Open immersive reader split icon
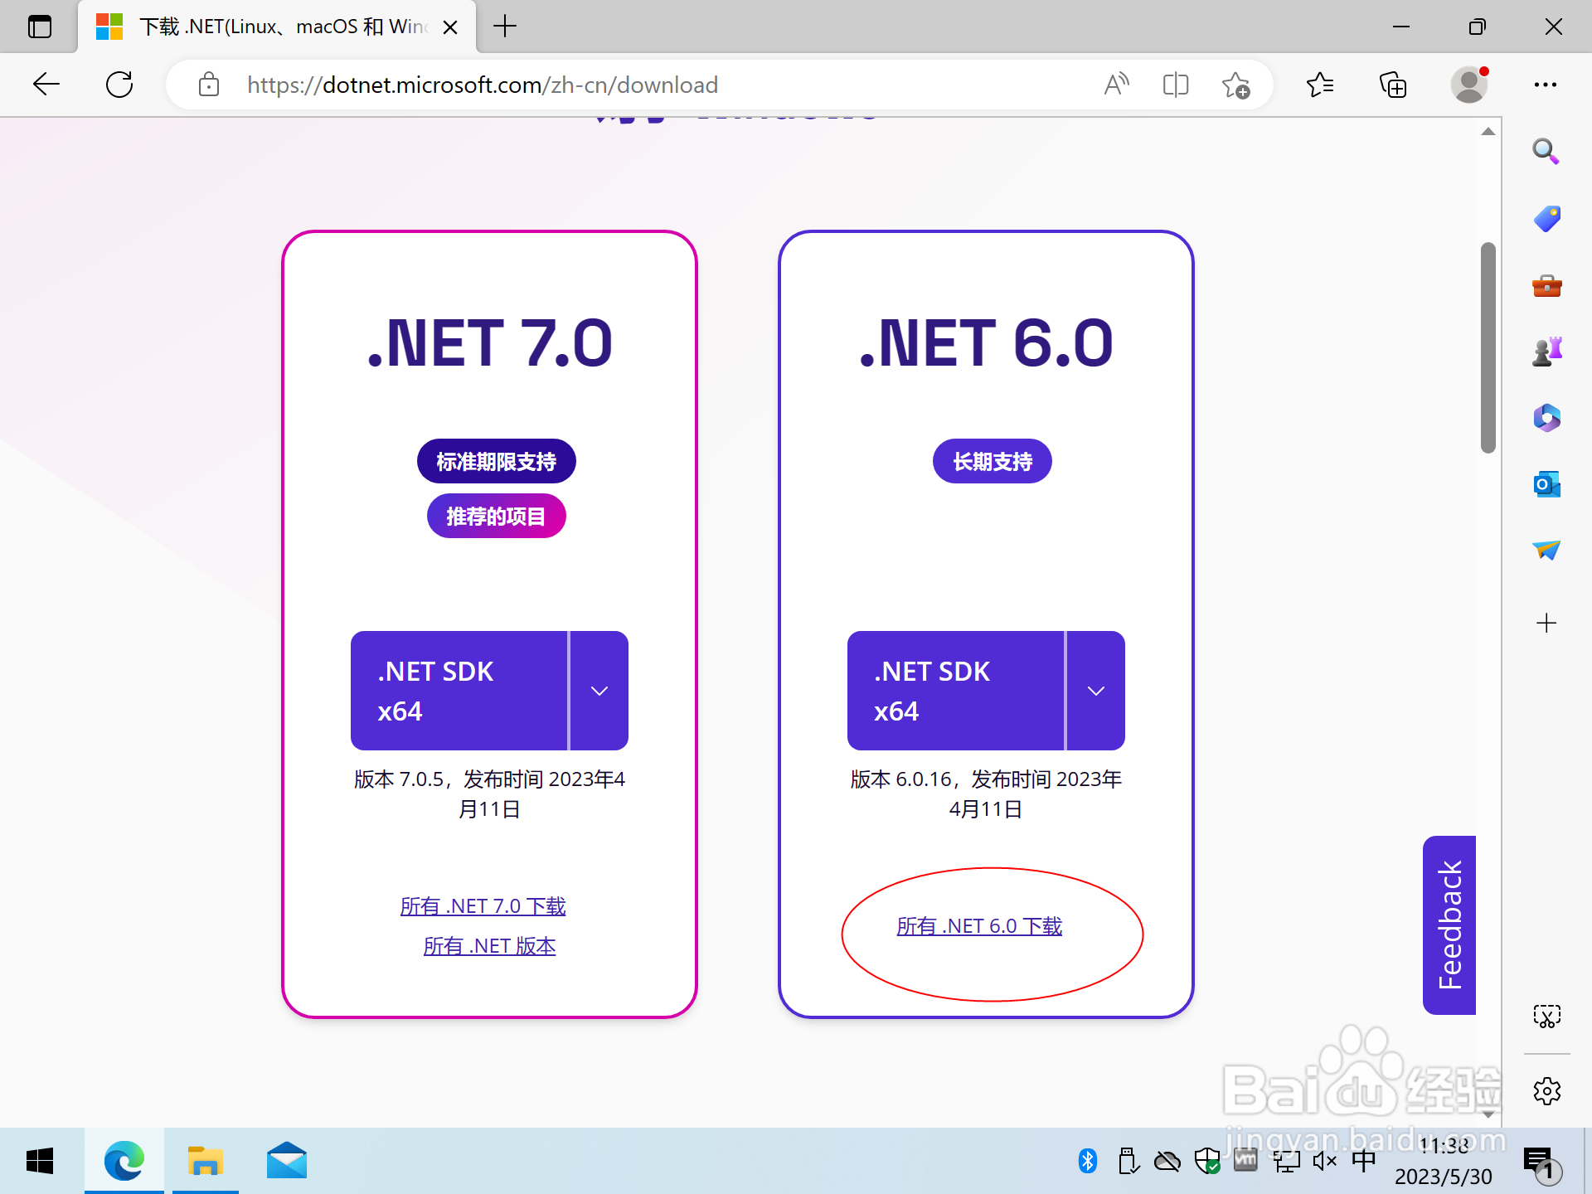Image resolution: width=1592 pixels, height=1194 pixels. pos(1176,85)
